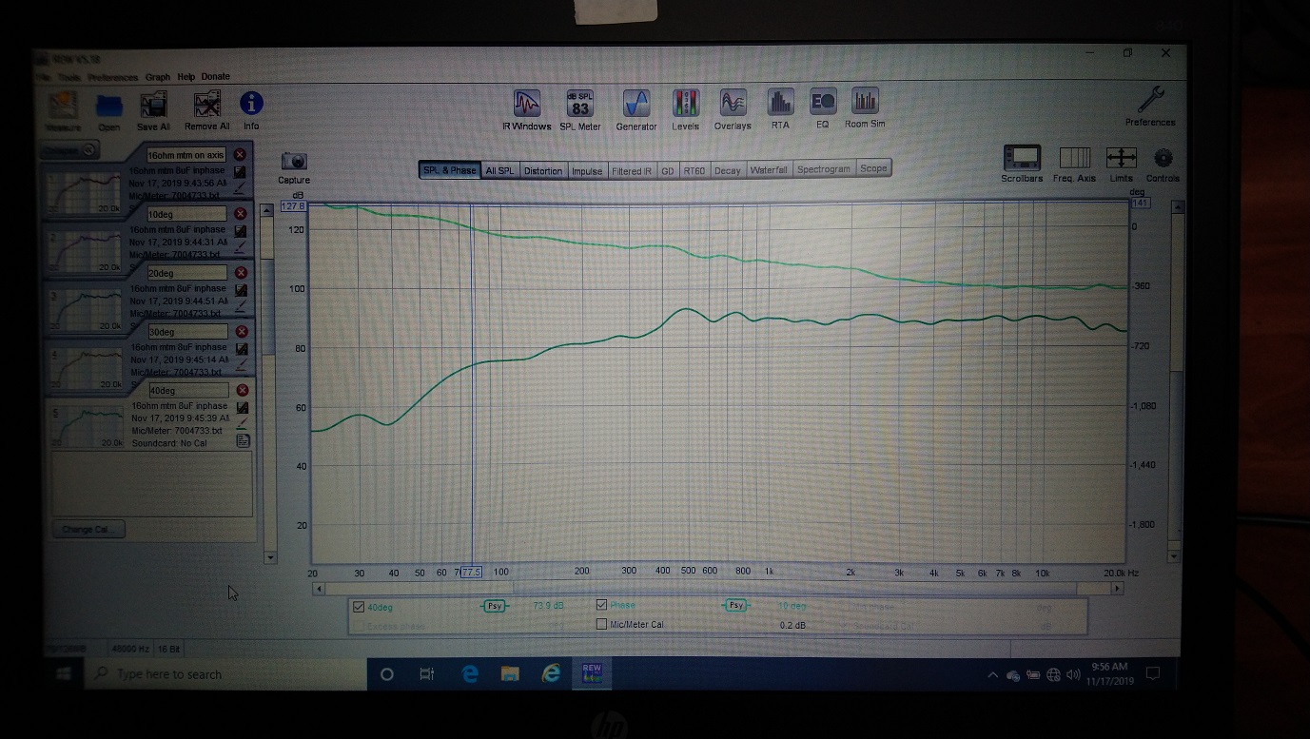
Task: Open the Help menu
Action: (x=186, y=77)
